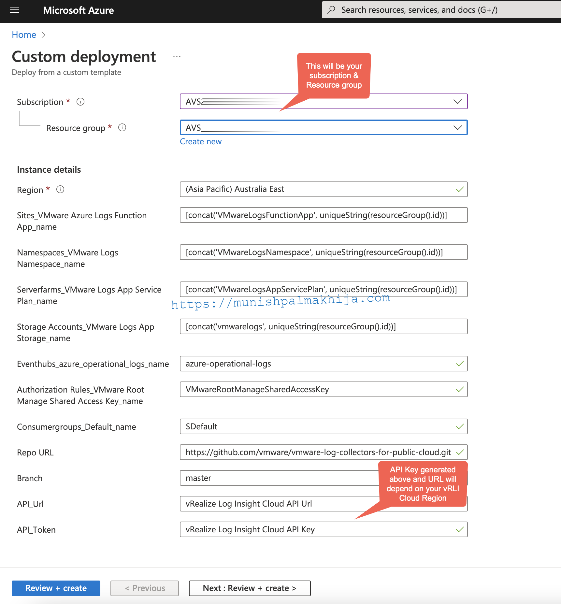Open the hamburger portal menu
Viewport: 561px width, 604px height.
point(14,10)
